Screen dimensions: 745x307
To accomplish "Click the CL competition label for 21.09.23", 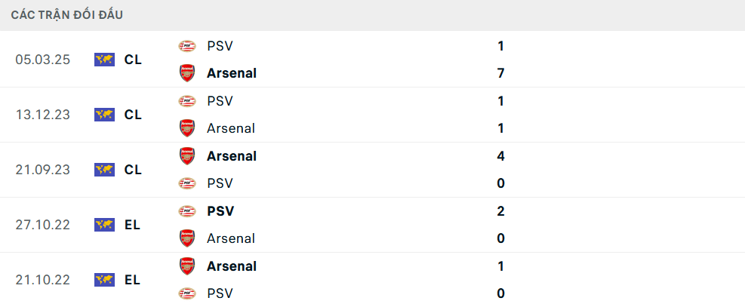I will coord(133,170).
